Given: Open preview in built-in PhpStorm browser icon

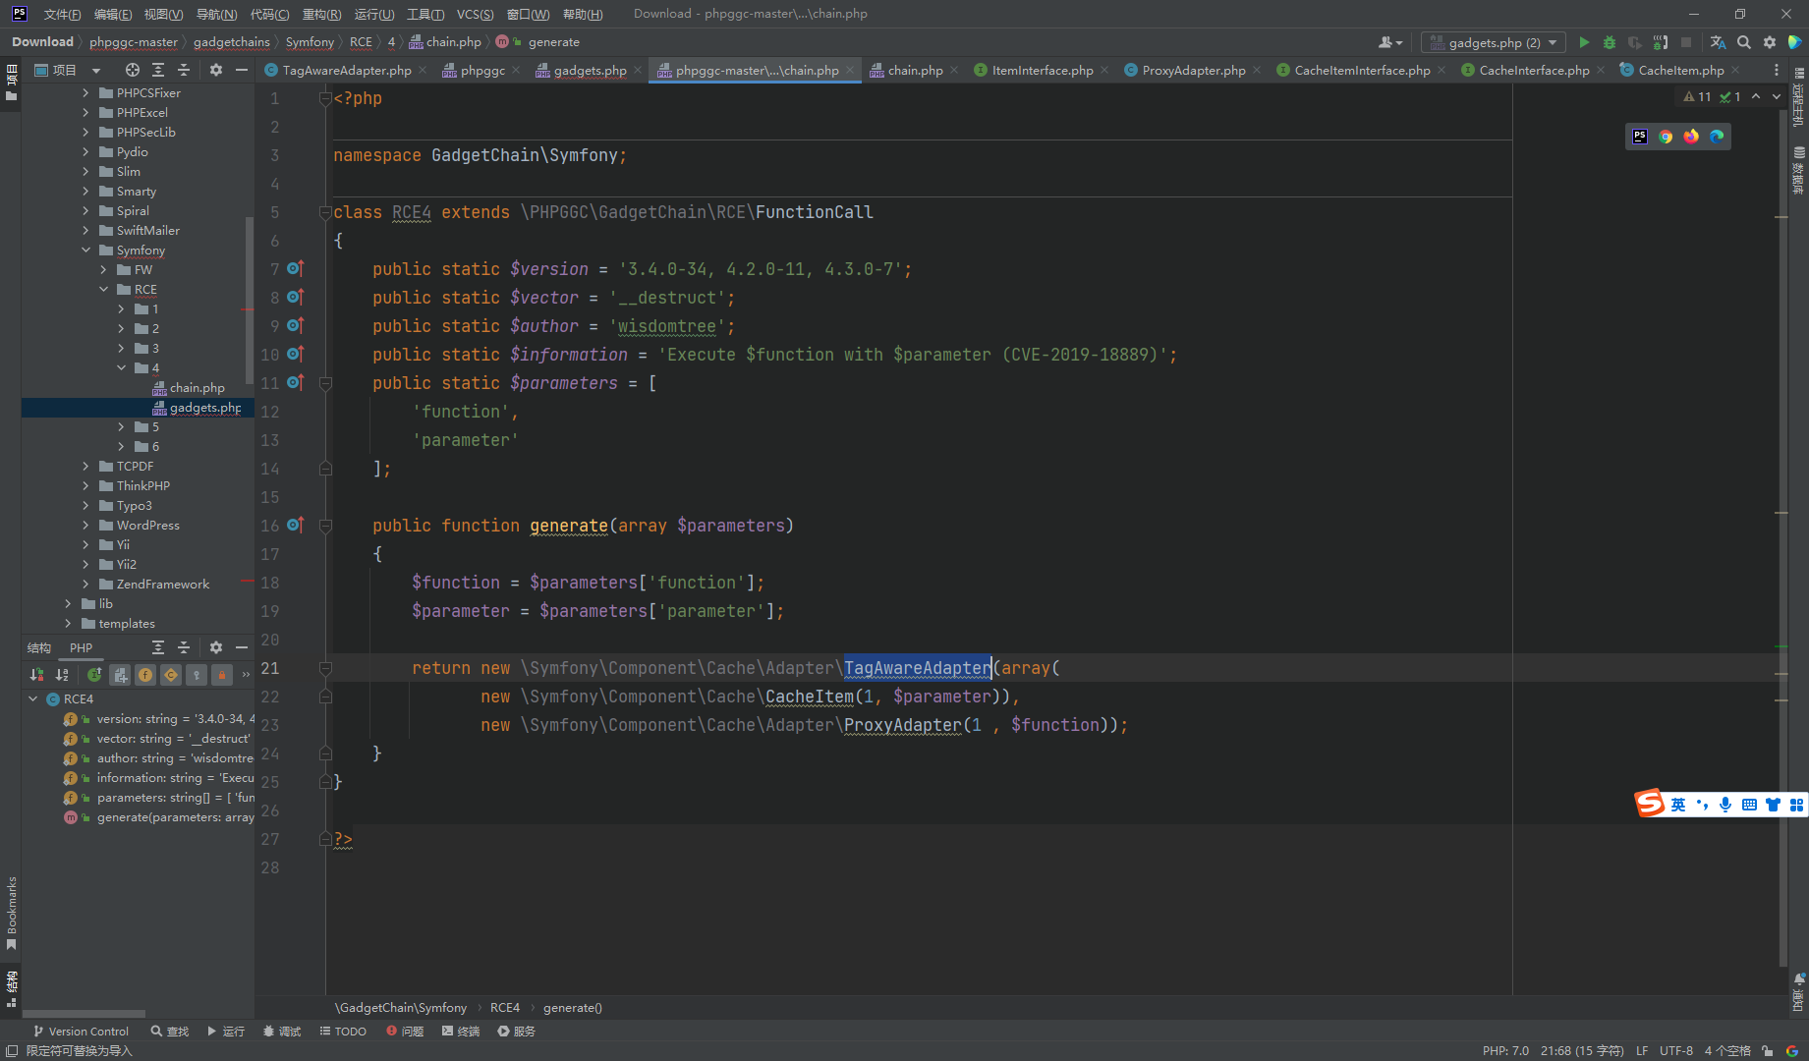Looking at the screenshot, I should (x=1640, y=137).
